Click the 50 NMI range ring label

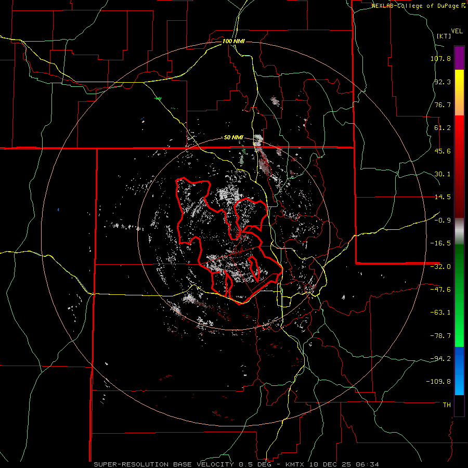point(233,138)
